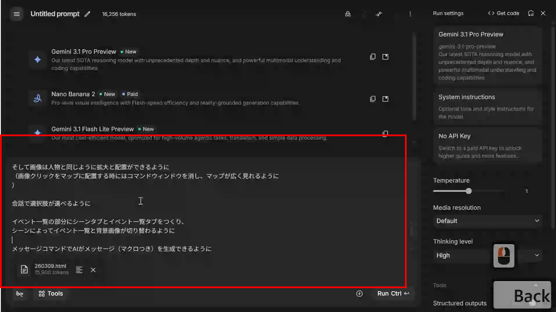This screenshot has height=312, width=556.
Task: Click the Untitled prompt title
Action: point(55,14)
